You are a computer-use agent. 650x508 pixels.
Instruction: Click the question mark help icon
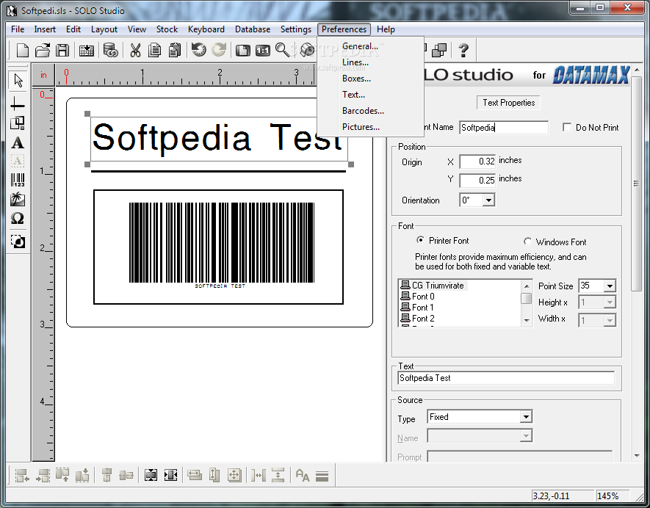(463, 50)
